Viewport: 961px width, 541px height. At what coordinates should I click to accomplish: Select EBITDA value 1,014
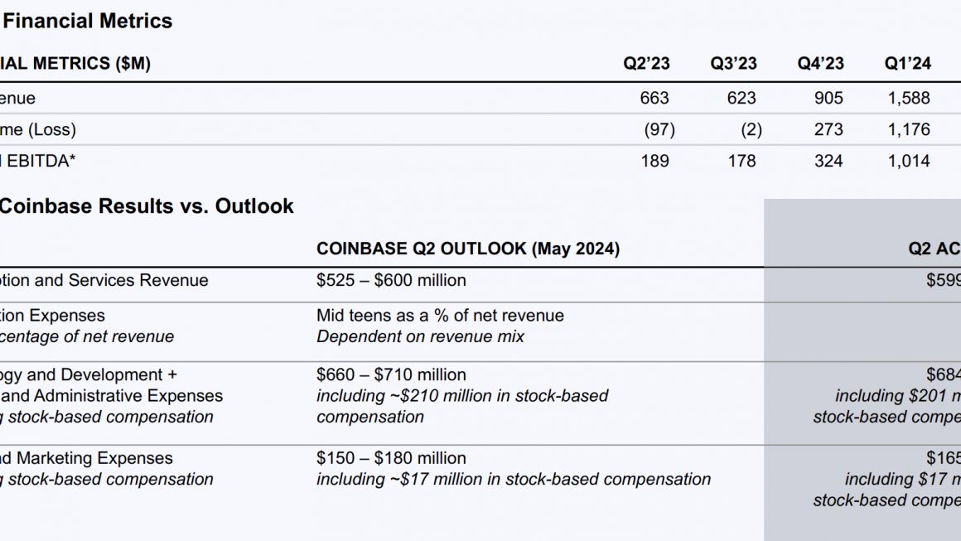[x=908, y=161]
